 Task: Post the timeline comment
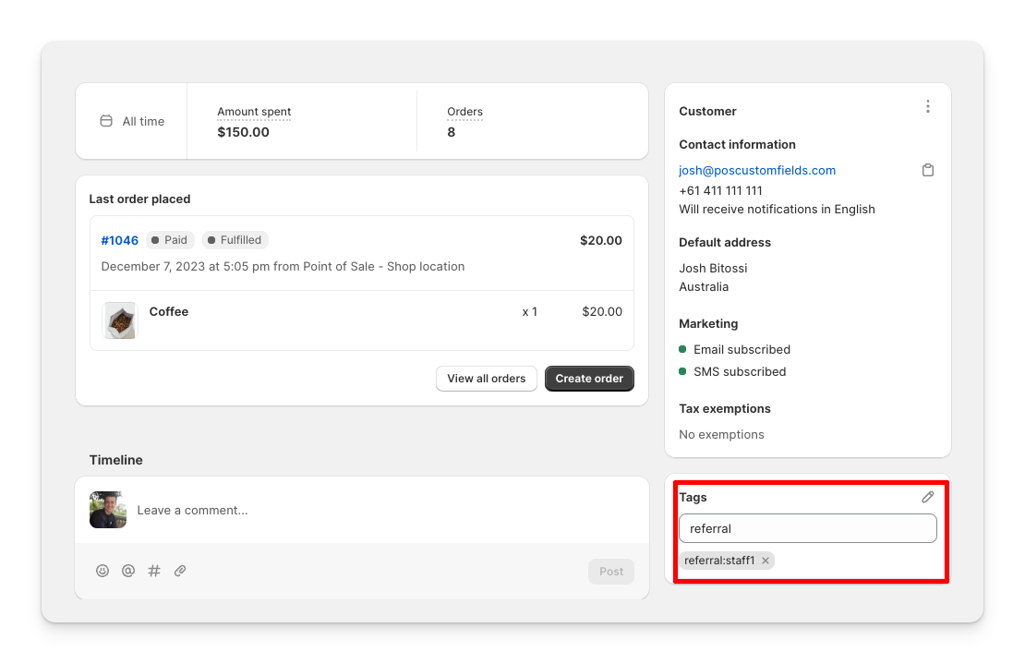coord(610,571)
